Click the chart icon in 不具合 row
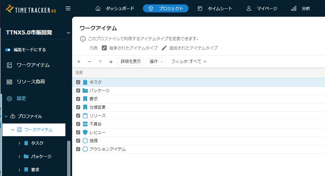The width and height of the screenshot is (325, 176). pos(85,124)
